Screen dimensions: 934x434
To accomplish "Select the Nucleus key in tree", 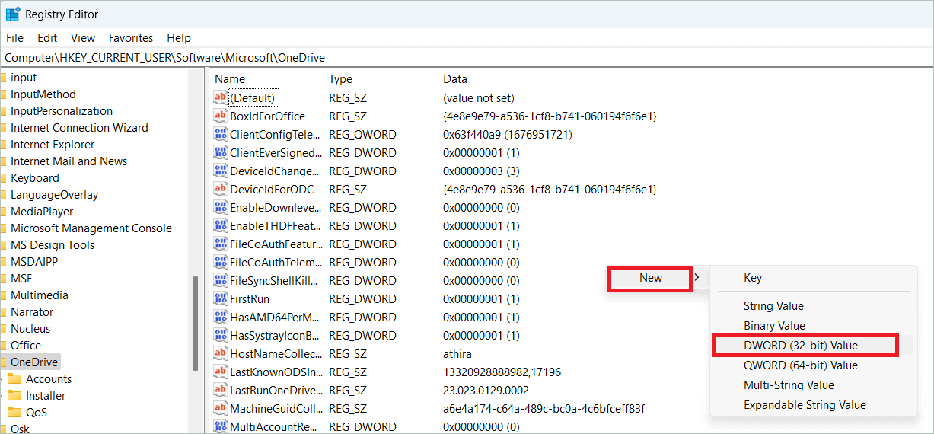I will point(30,328).
